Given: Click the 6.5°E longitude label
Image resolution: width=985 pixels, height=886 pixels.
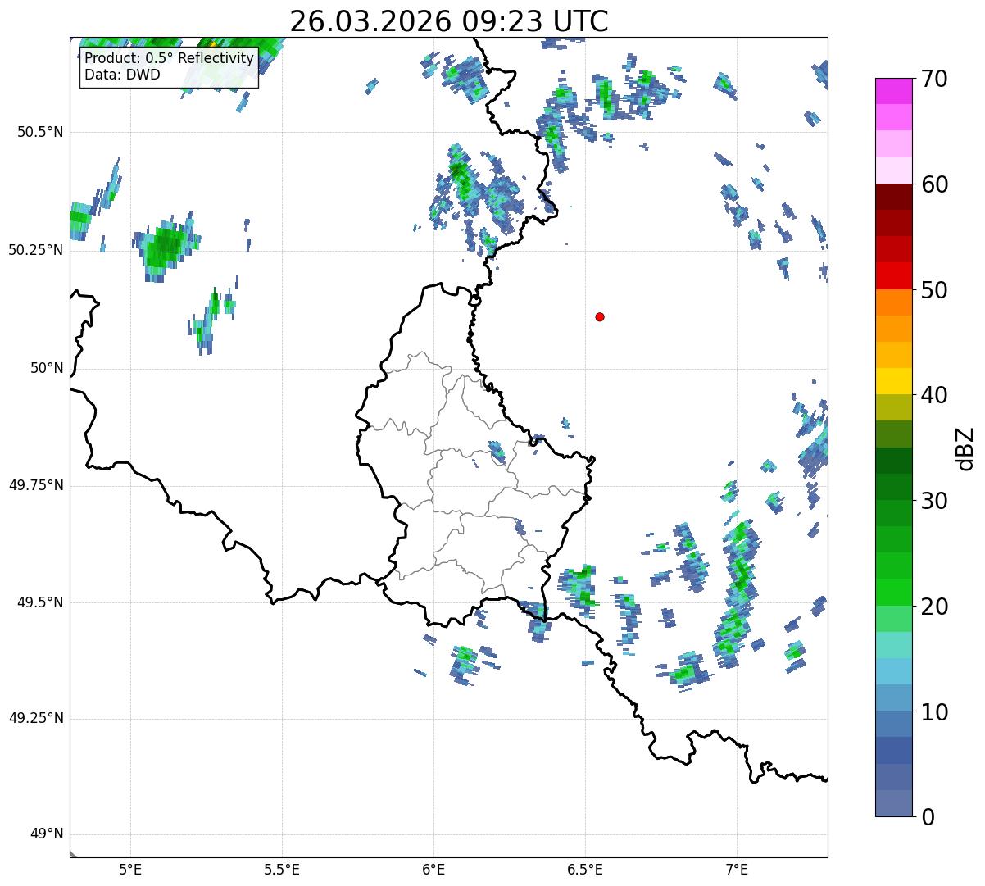Looking at the screenshot, I should pos(585,870).
